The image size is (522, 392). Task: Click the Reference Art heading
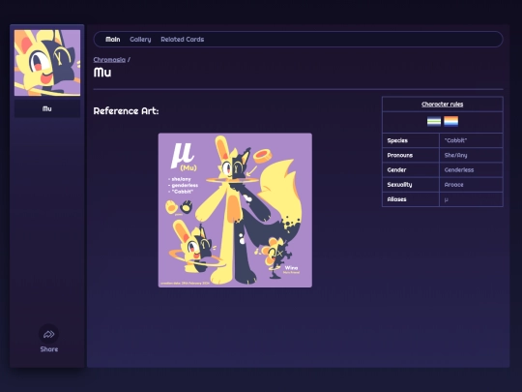pos(126,110)
